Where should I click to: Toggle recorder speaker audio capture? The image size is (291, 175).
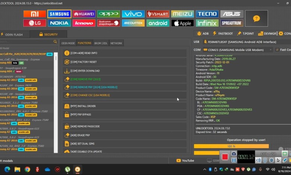[258, 160]
